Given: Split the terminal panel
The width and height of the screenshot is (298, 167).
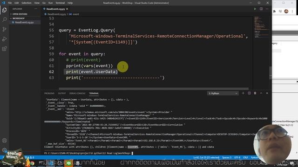Looking at the screenshot, I should [x=249, y=93].
